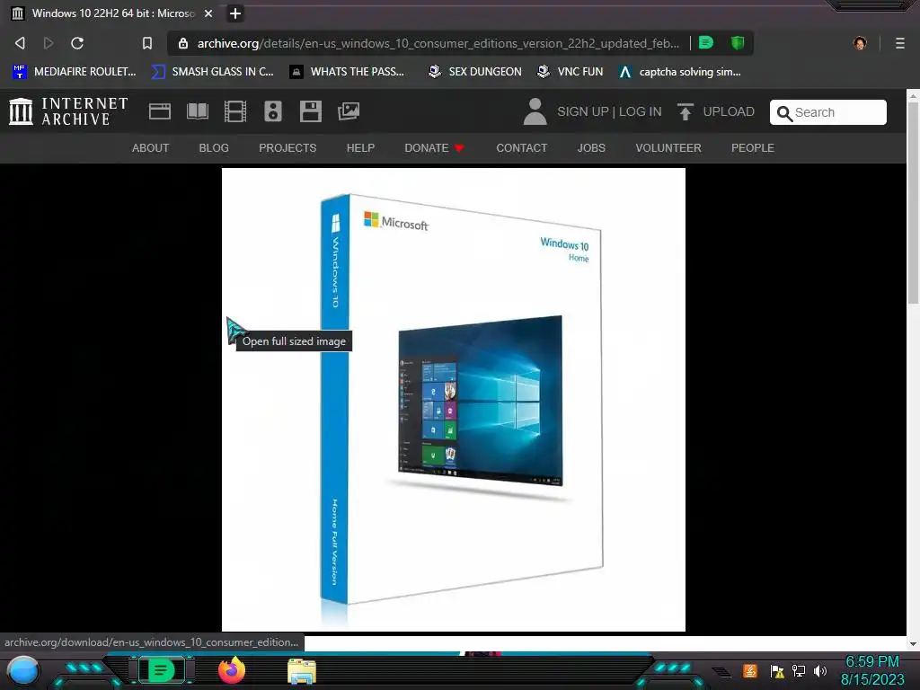Open the JOBS menu item
This screenshot has width=920, height=690.
591,148
